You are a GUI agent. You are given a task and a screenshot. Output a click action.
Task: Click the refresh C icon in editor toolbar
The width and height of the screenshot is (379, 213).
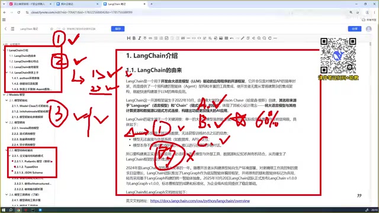coord(270,38)
